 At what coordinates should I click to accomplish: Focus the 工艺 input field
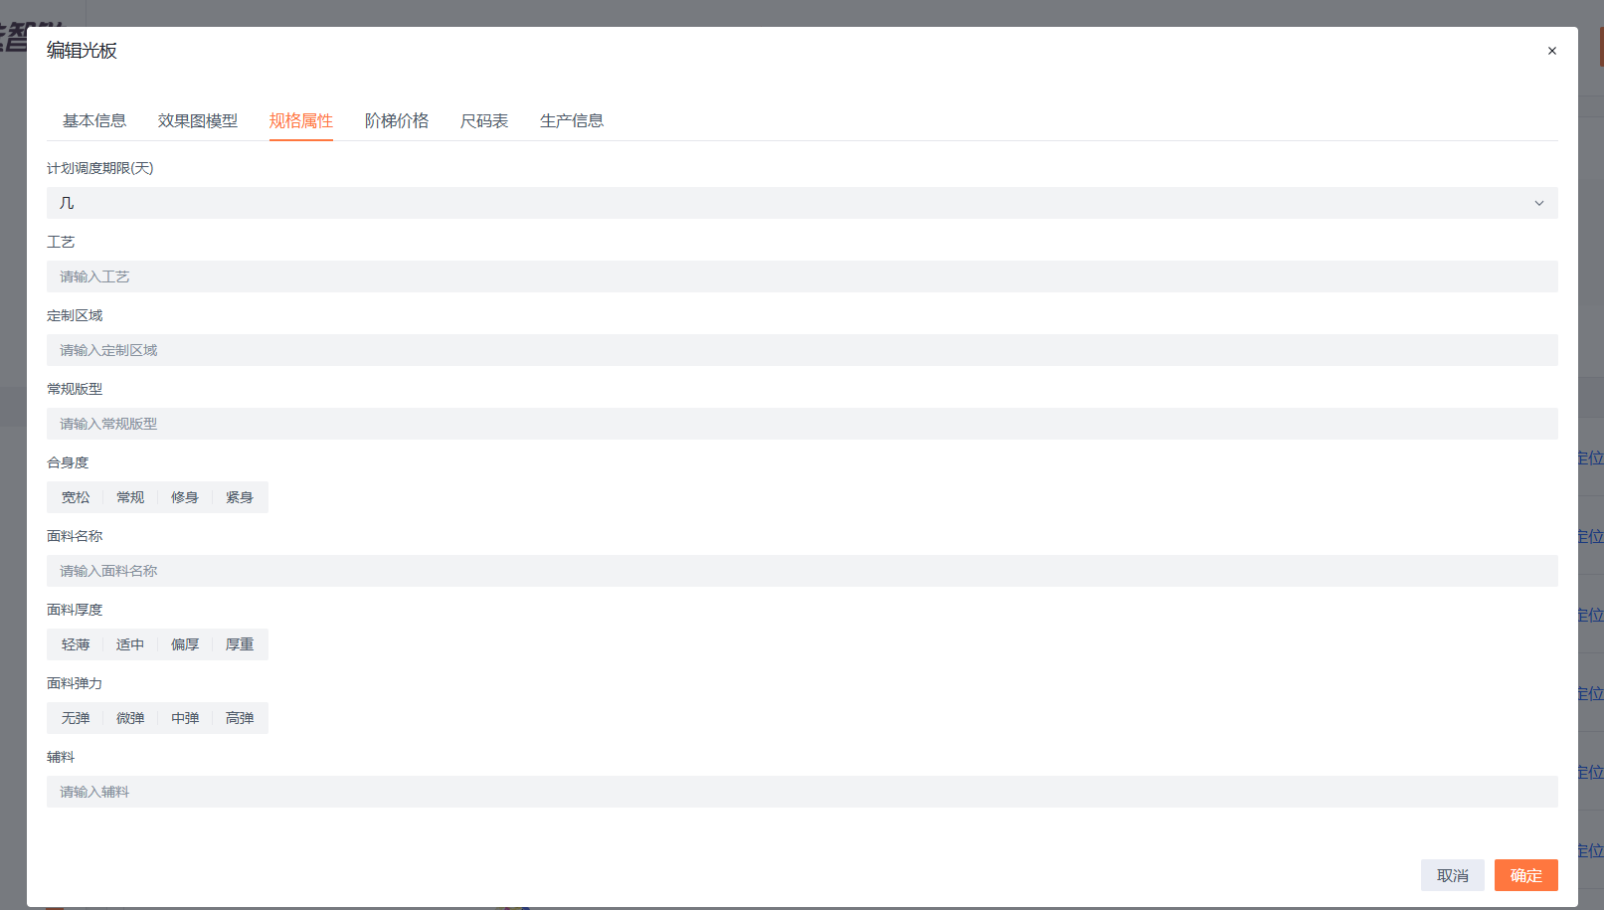pyautogui.click(x=802, y=276)
